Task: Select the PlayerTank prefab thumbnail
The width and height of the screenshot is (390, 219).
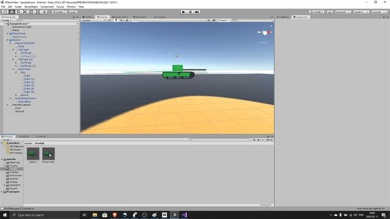Action: click(x=48, y=154)
